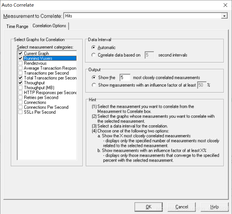Check Transactions per Second category
Viewport: 232px width, 214px height.
20,73
